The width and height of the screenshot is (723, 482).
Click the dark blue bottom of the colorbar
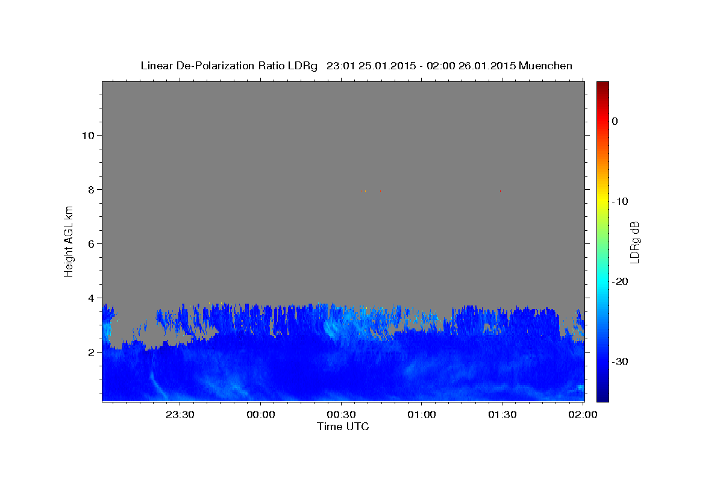coord(602,396)
